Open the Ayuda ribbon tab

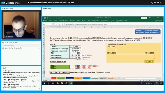pyautogui.click(x=112, y=21)
